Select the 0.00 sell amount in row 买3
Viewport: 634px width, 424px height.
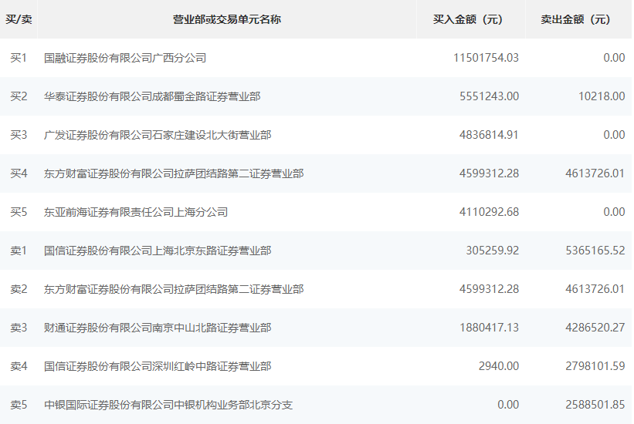614,135
